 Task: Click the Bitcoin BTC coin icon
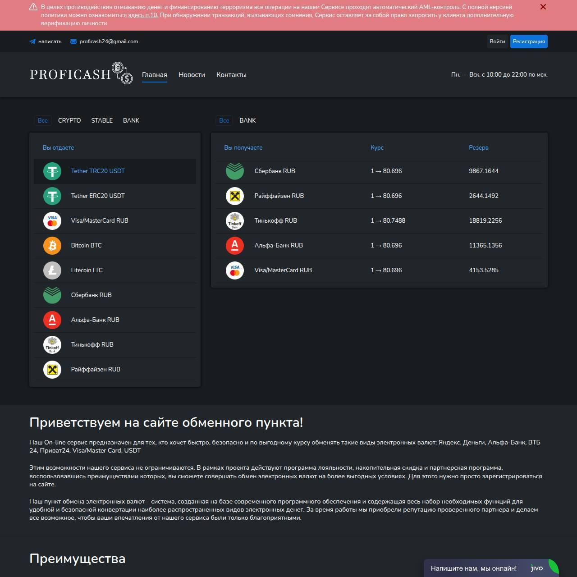[x=52, y=246]
